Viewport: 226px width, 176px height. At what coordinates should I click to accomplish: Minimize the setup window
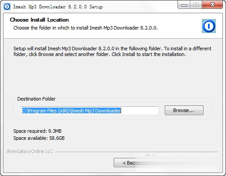pos(184,5)
